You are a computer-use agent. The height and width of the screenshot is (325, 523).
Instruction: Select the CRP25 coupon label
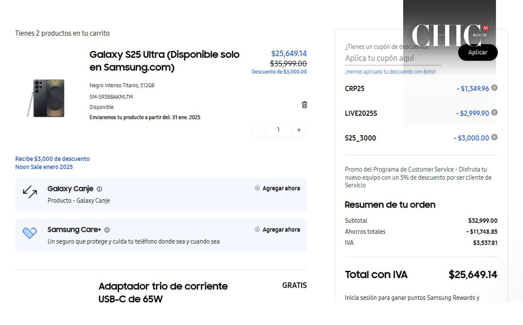[x=355, y=89]
